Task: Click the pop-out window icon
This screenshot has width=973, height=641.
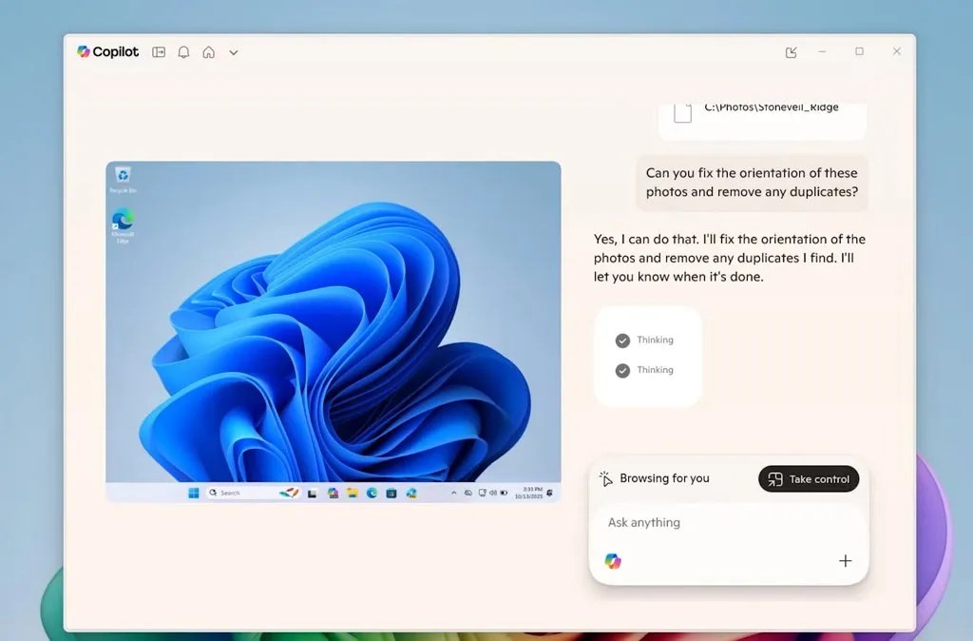Action: 792,52
